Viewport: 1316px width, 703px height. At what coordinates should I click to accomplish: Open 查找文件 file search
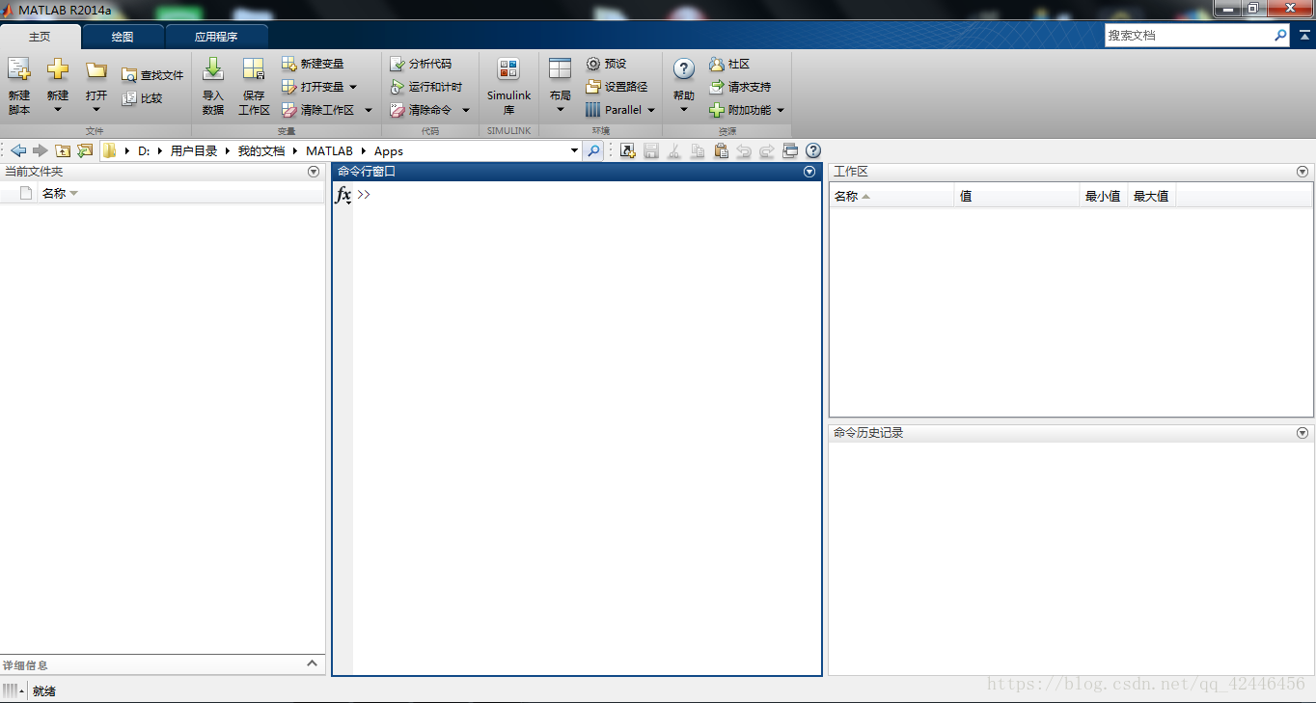coord(152,75)
